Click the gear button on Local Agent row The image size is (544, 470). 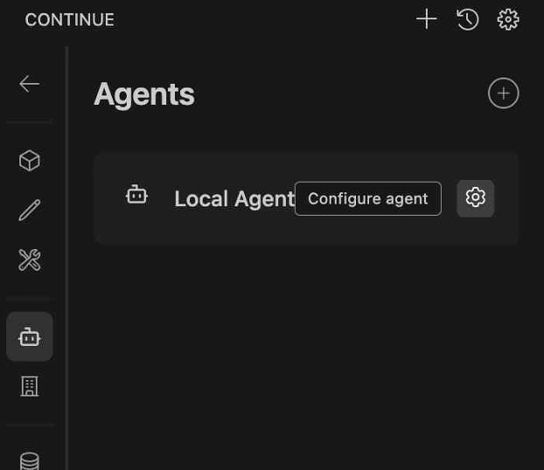pos(476,198)
